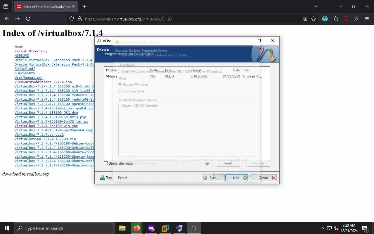Show hidden system tray icons chevron
The image size is (374, 234).
pos(322,228)
